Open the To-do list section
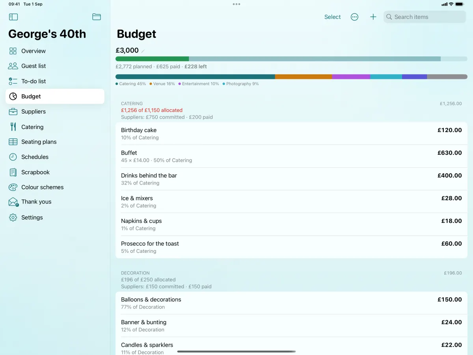The image size is (473, 355). (55, 81)
